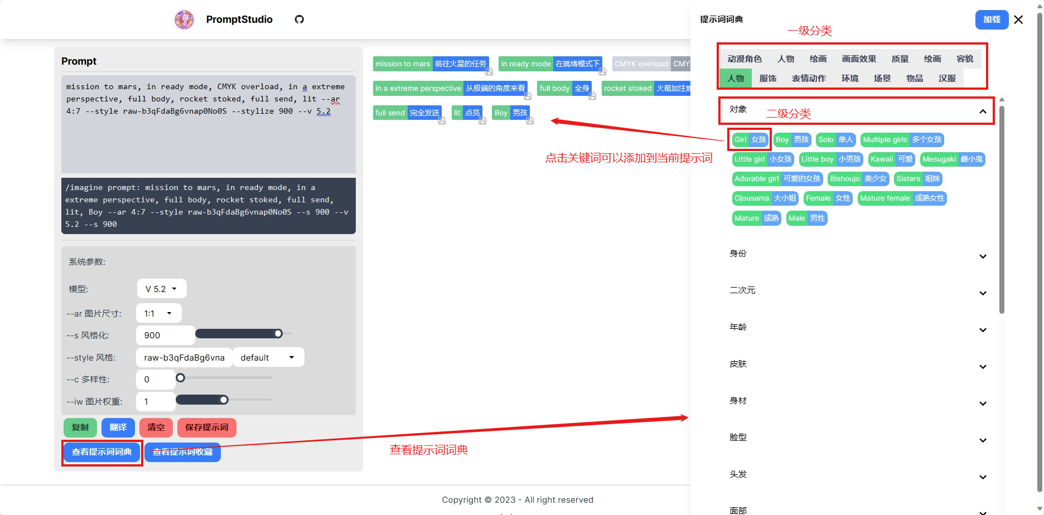Add the 'Sisters 姐妹' keyword tag

pos(918,179)
